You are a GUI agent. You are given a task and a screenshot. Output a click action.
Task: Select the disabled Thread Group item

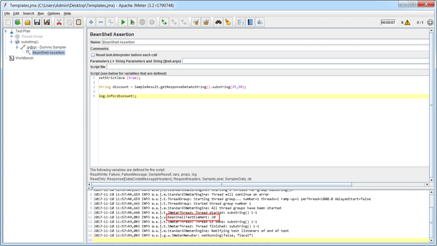(32, 37)
